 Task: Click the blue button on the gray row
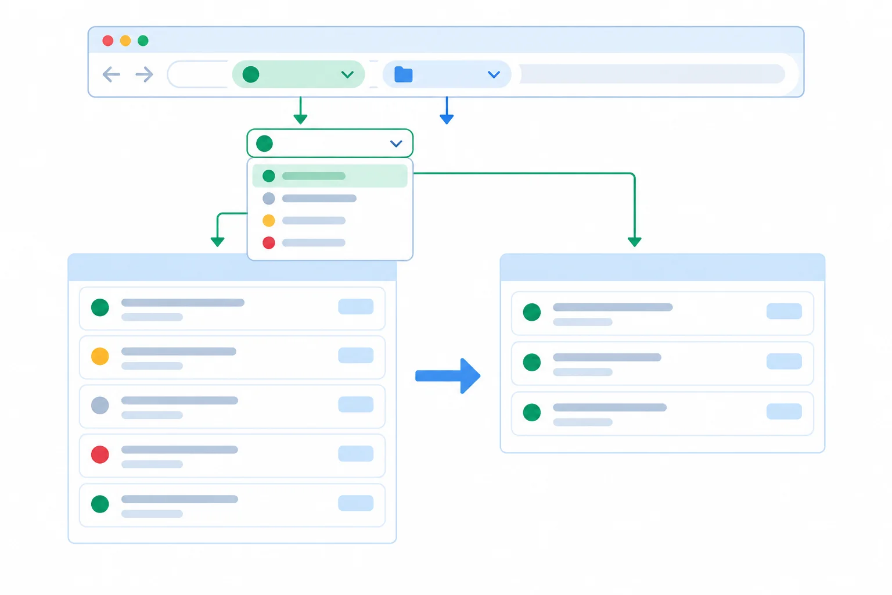click(x=356, y=404)
